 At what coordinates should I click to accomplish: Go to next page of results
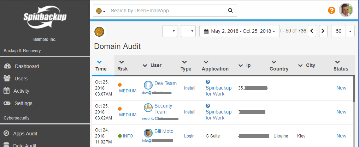point(323,31)
